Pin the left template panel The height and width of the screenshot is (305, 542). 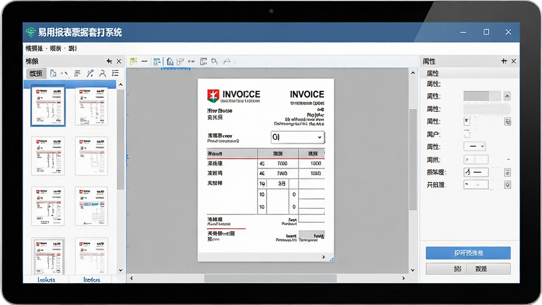click(109, 61)
